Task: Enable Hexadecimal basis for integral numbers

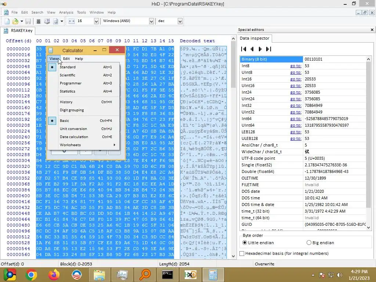Action: click(x=284, y=253)
